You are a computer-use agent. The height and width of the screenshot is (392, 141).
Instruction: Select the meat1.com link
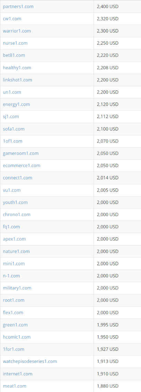point(15,386)
